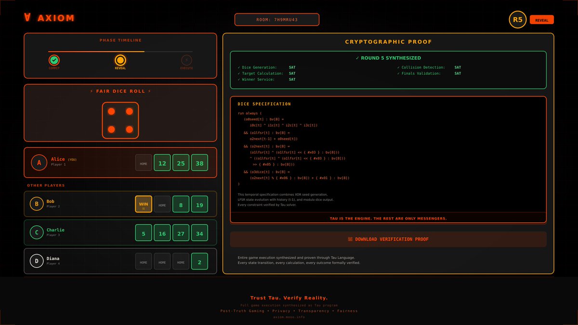
Task: Click the R5 round badge
Action: (x=517, y=19)
